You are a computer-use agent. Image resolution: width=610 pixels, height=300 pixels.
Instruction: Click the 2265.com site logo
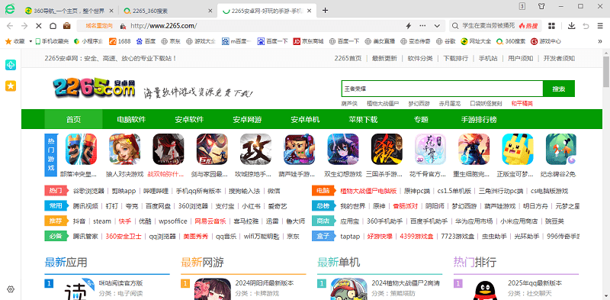[94, 87]
